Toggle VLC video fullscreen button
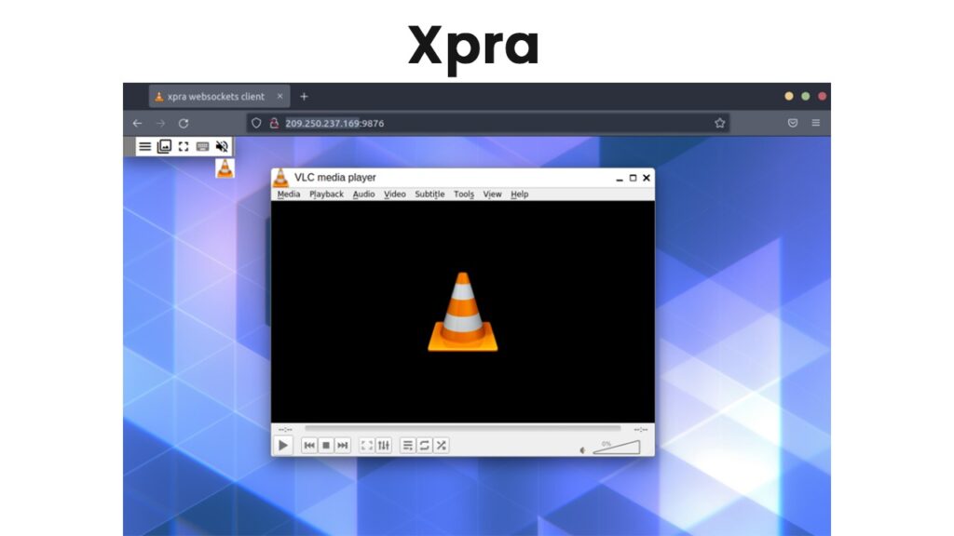The image size is (954, 536). [367, 446]
